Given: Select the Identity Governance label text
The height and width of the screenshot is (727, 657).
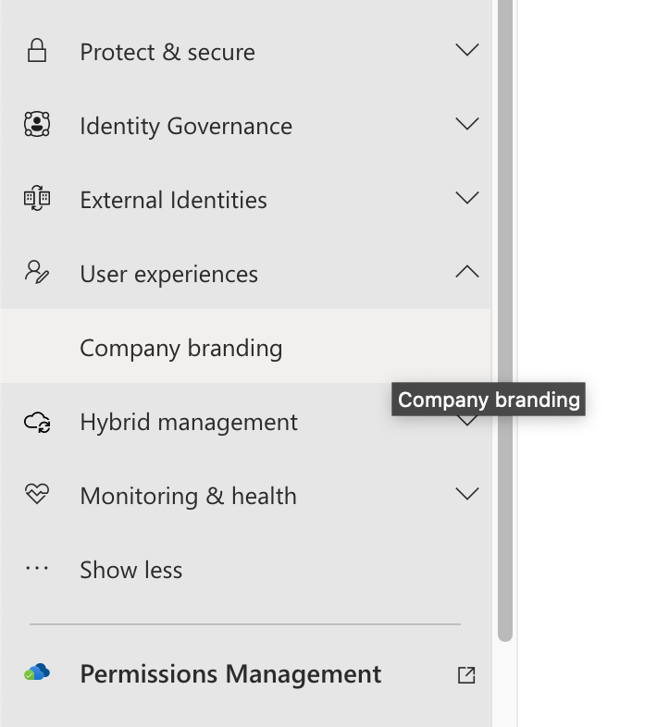Looking at the screenshot, I should pyautogui.click(x=186, y=126).
